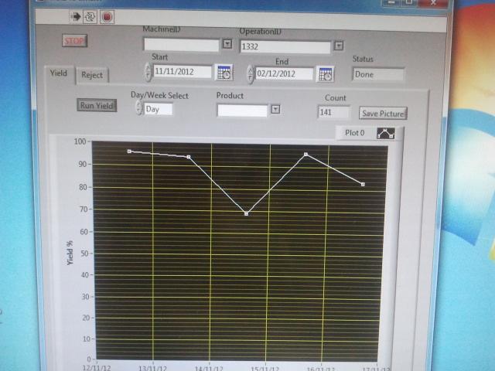Switch to the Reject tab

[x=92, y=75]
